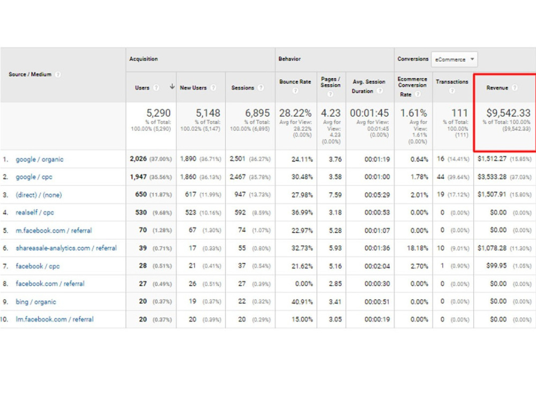Sort by Users column header
This screenshot has width=536, height=402.
pyautogui.click(x=142, y=88)
